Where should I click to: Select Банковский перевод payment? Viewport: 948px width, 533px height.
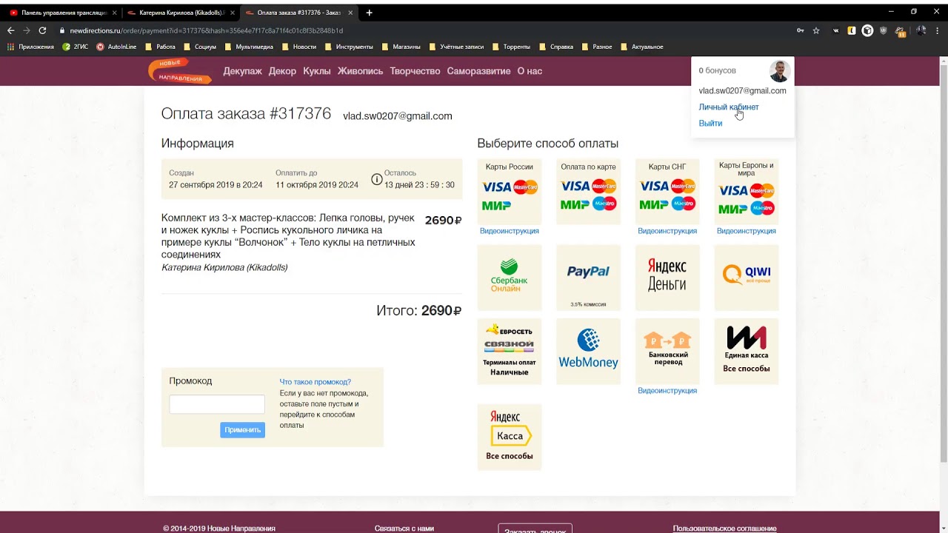[667, 352]
